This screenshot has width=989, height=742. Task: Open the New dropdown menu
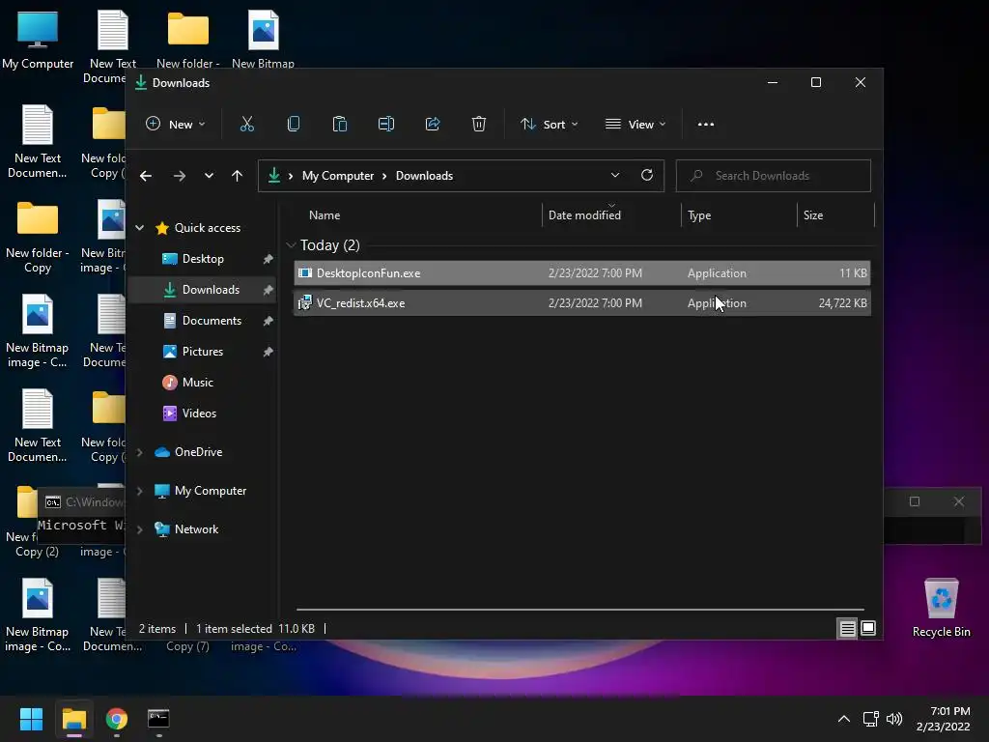(x=176, y=125)
